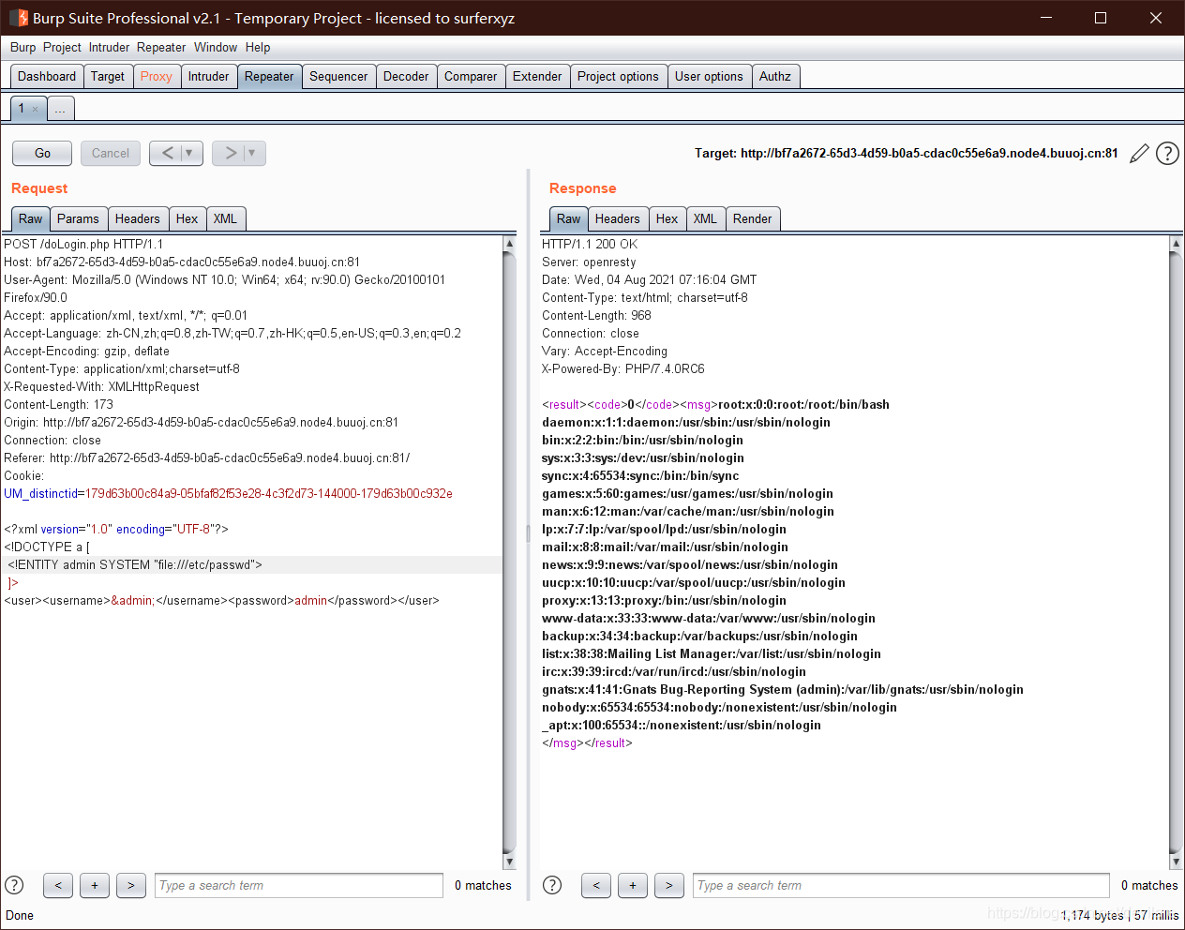Click request pane scrollbar down arrow
Viewport: 1185px width, 930px height.
[510, 862]
